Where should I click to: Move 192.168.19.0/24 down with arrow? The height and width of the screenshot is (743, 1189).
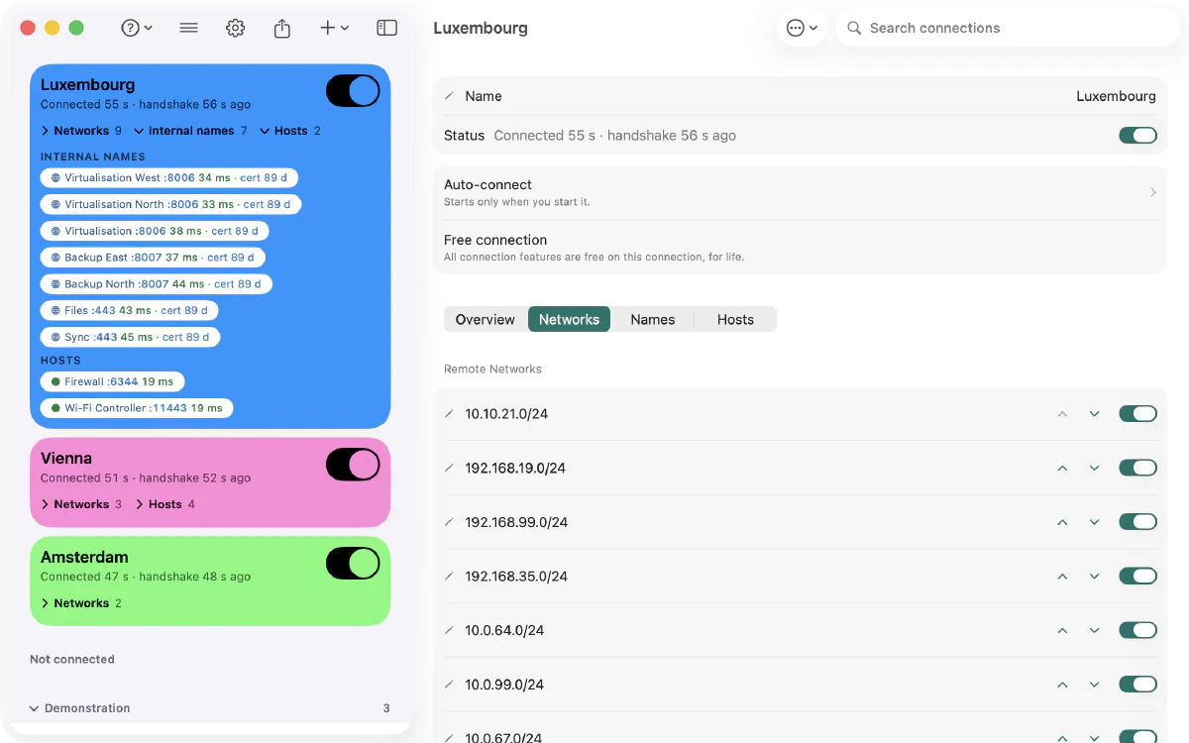(1094, 468)
